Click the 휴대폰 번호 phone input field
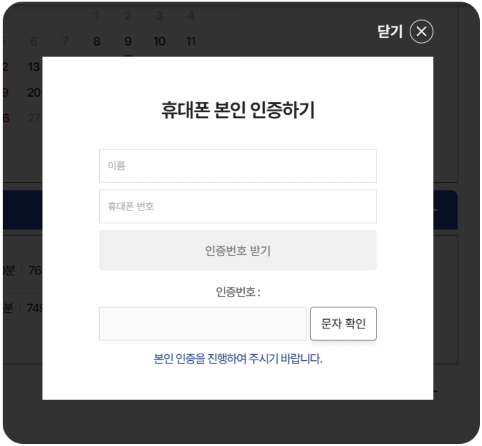 (237, 205)
